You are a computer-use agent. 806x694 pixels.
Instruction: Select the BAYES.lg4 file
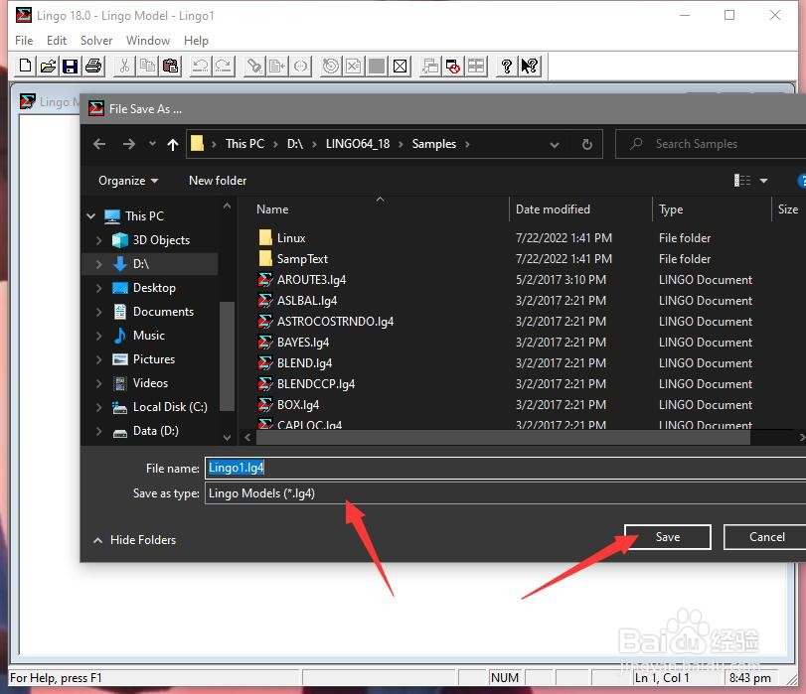(303, 343)
